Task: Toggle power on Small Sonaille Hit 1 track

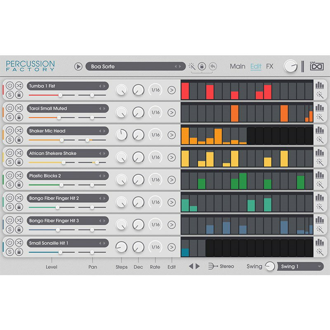Action: [9, 243]
